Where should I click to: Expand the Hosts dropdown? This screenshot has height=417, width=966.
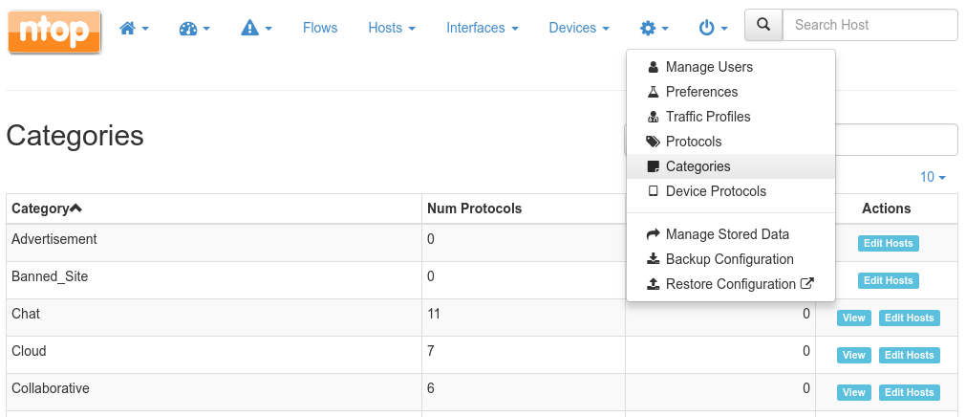click(x=392, y=28)
